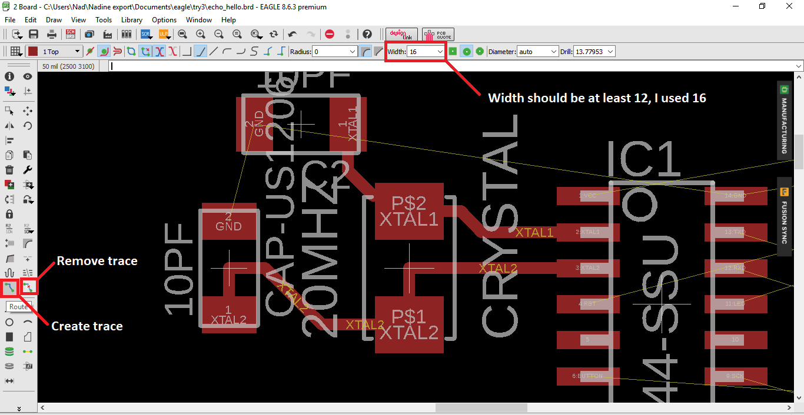The image size is (804, 415).
Task: Select round via shape
Action: click(466, 51)
